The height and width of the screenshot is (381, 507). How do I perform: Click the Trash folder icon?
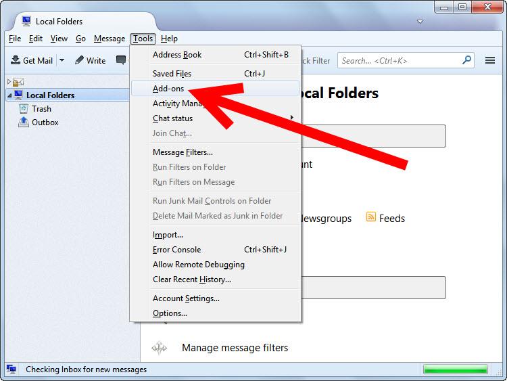[x=23, y=109]
